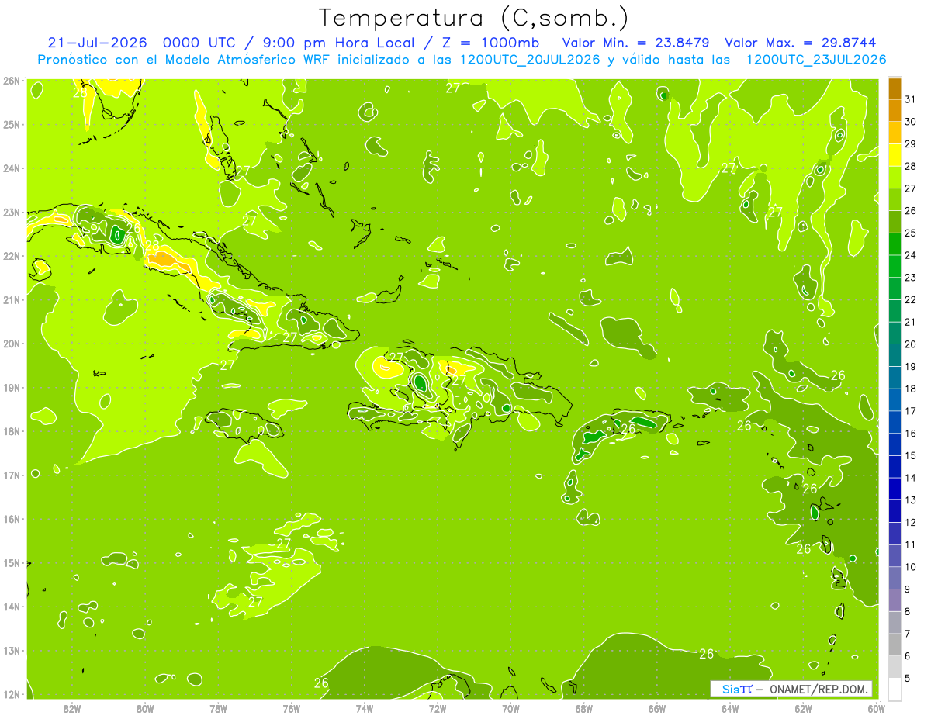This screenshot has height=719, width=931.
Task: Click the '22N' latitude axis label
Action: tap(12, 256)
